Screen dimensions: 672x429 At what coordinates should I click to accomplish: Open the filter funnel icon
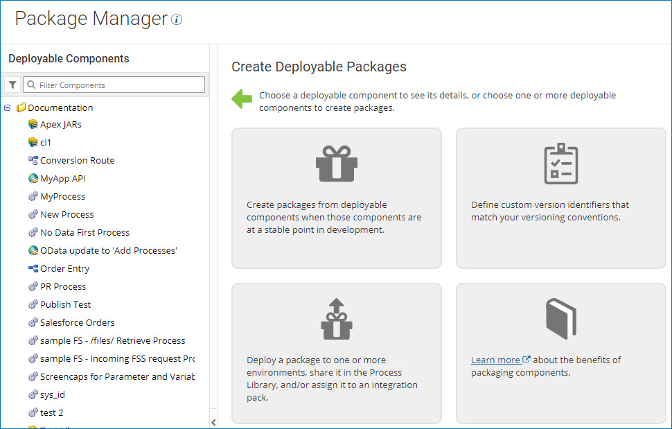coord(12,84)
